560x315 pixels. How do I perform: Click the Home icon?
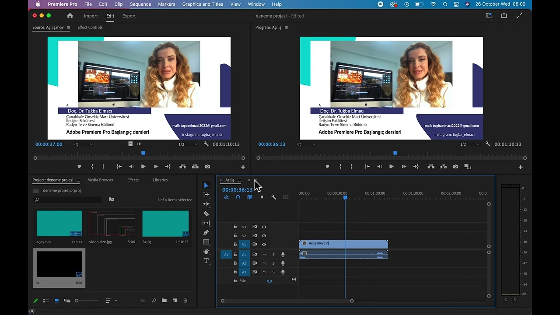[70, 16]
